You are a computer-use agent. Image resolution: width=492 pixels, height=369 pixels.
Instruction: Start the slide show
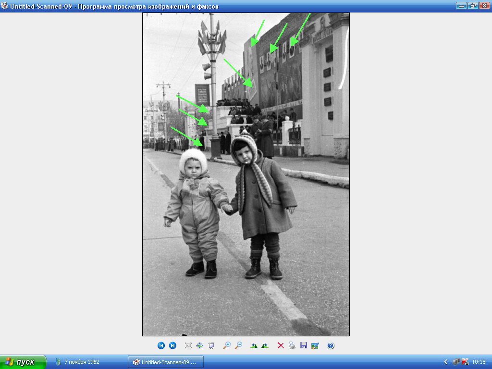(211, 345)
